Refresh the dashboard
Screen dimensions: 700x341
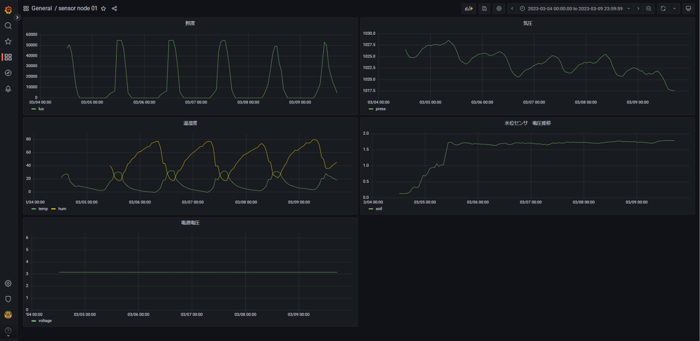[x=663, y=8]
